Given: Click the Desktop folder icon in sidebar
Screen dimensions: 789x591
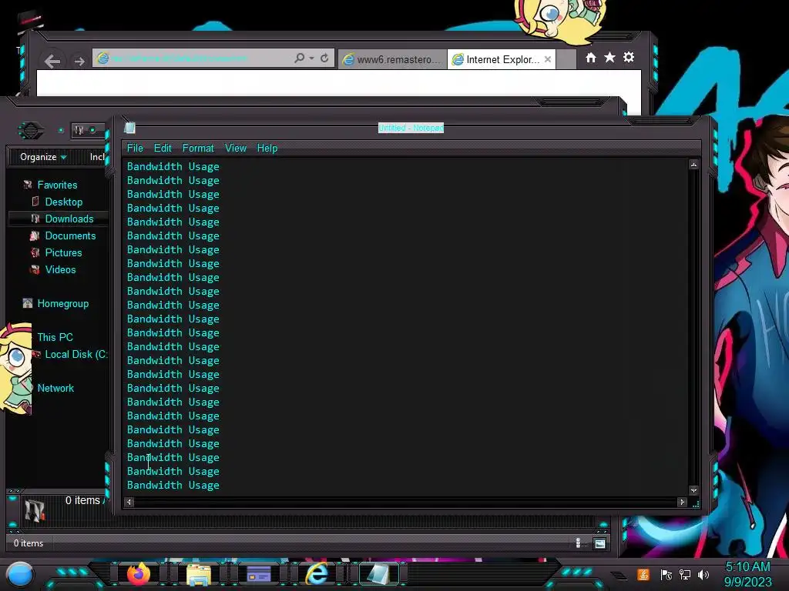Looking at the screenshot, I should click(x=35, y=202).
